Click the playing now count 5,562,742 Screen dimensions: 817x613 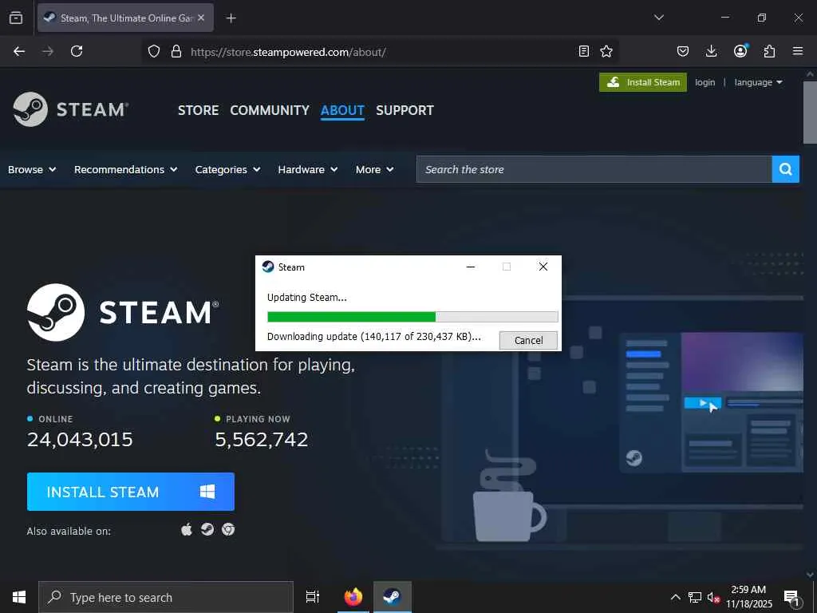262,440
